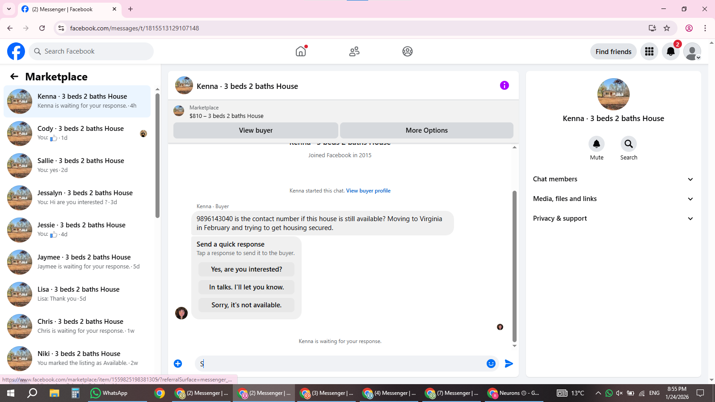Open Lisa conversation
Screen dimensions: 715x402
coord(77,294)
